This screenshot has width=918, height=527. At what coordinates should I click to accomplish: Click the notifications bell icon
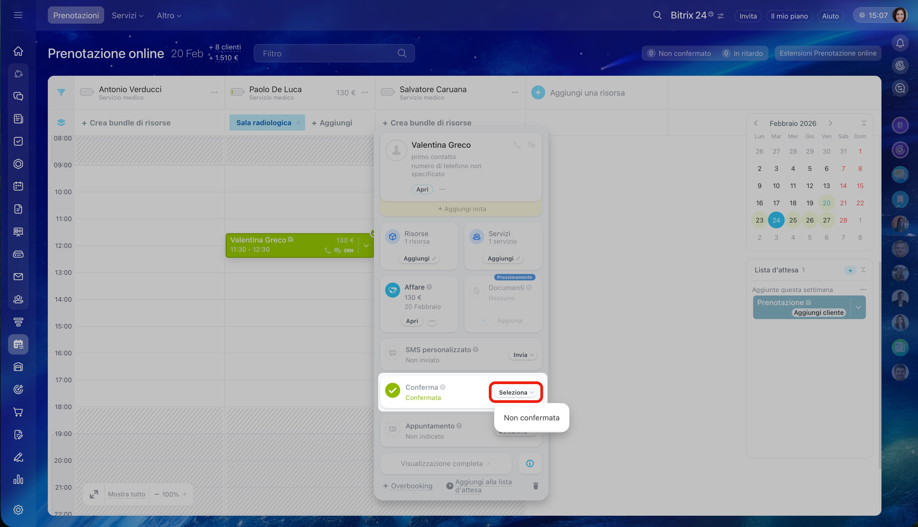(900, 44)
